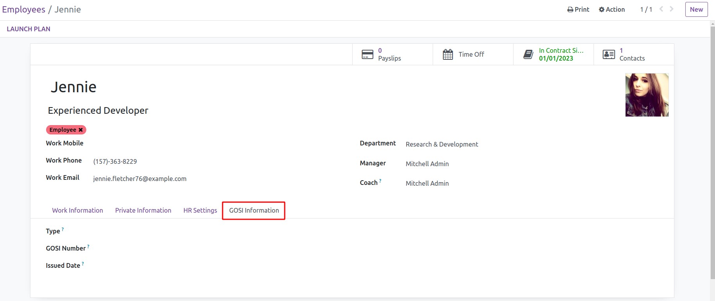715x301 pixels.
Task: Remove the Employee tag with x
Action: tap(81, 130)
